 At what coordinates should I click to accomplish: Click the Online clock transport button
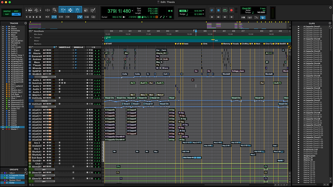212,10
